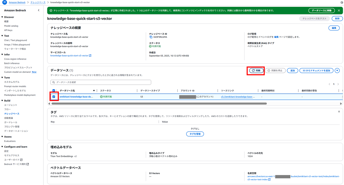Click the ナレッジベースをテスト button

tap(314, 18)
